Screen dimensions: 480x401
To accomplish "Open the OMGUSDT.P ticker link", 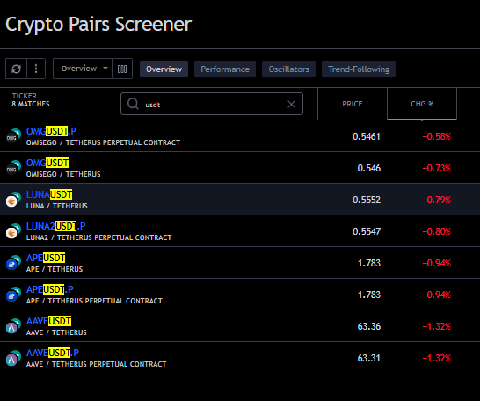I will [51, 131].
